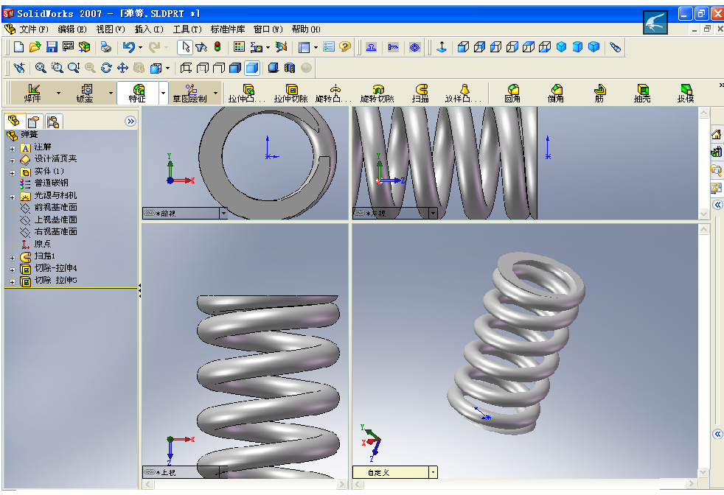Screen dimensions: 724x495
Task: Open the Undo history dropdown arrow
Action: 140,48
